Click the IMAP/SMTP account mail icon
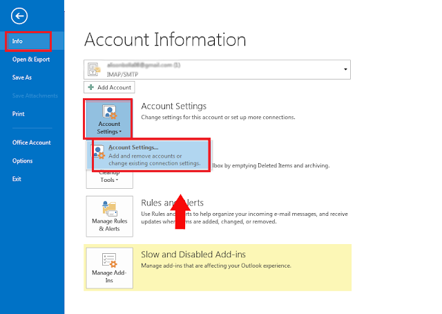 94,69
